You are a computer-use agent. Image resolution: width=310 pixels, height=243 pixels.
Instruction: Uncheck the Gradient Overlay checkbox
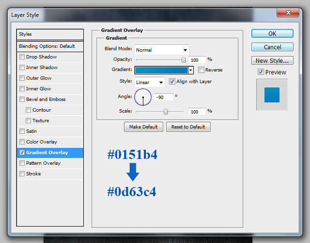(x=22, y=153)
